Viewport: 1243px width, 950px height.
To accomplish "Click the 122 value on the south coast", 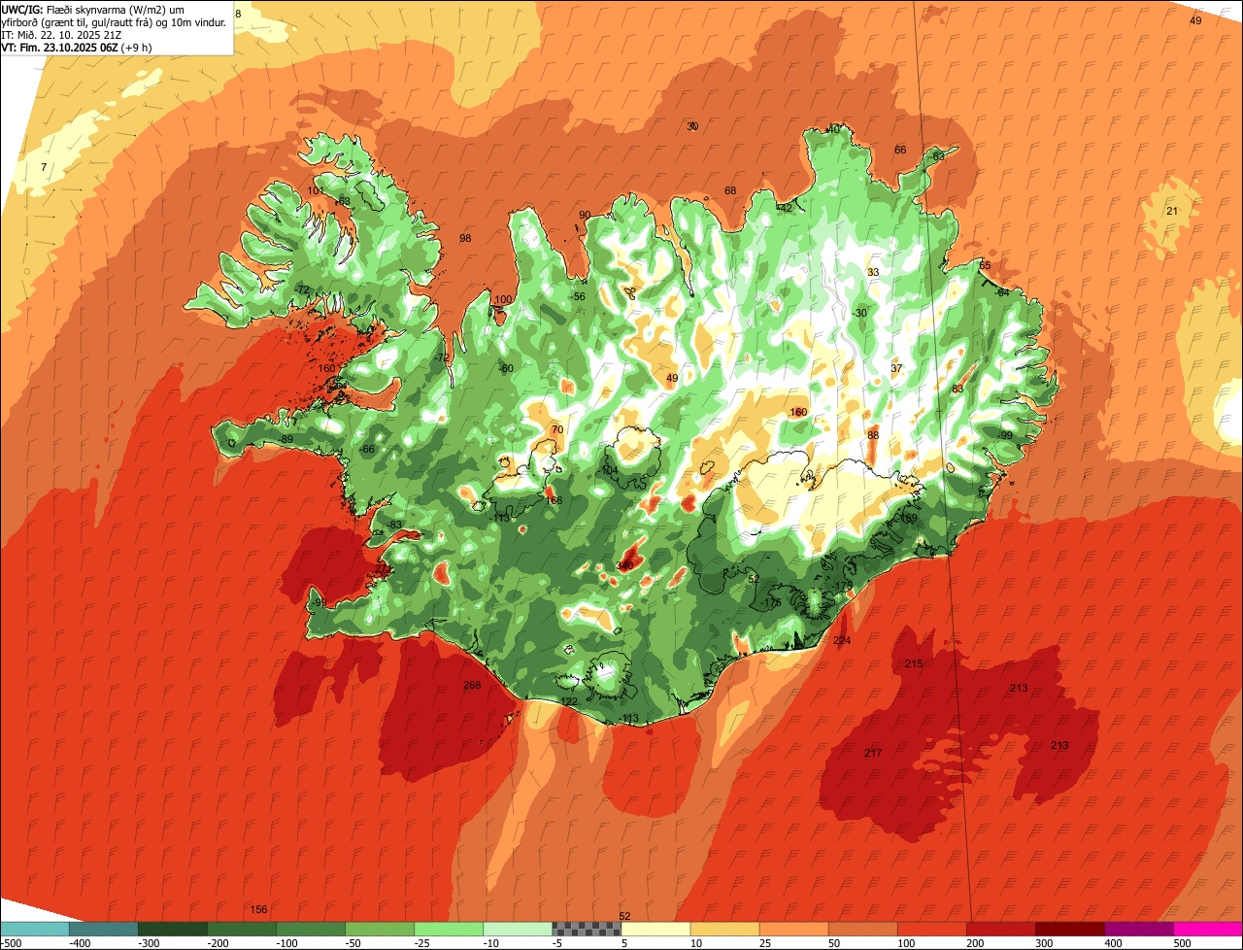I will 569,701.
